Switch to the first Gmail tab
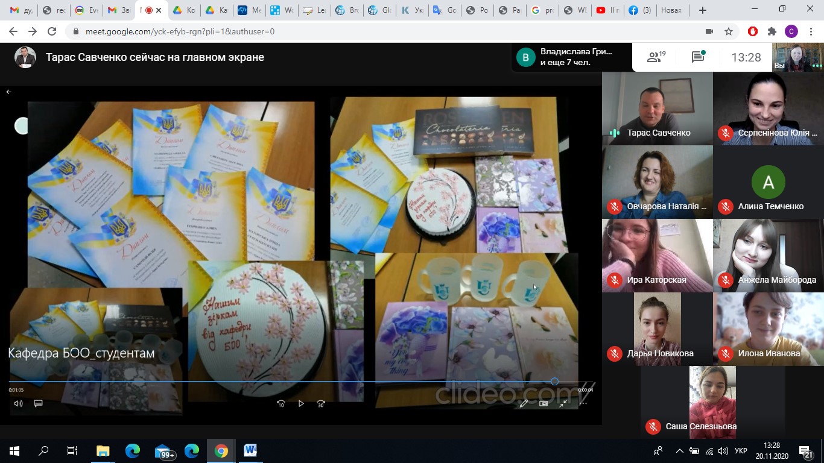 click(21, 10)
